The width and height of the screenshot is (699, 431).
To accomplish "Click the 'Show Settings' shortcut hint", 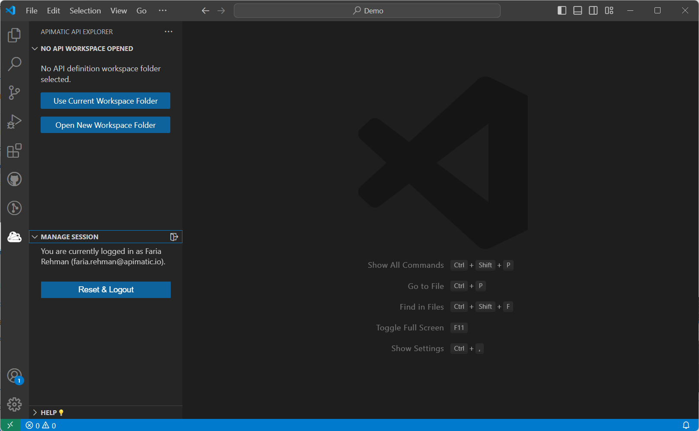I will click(437, 349).
